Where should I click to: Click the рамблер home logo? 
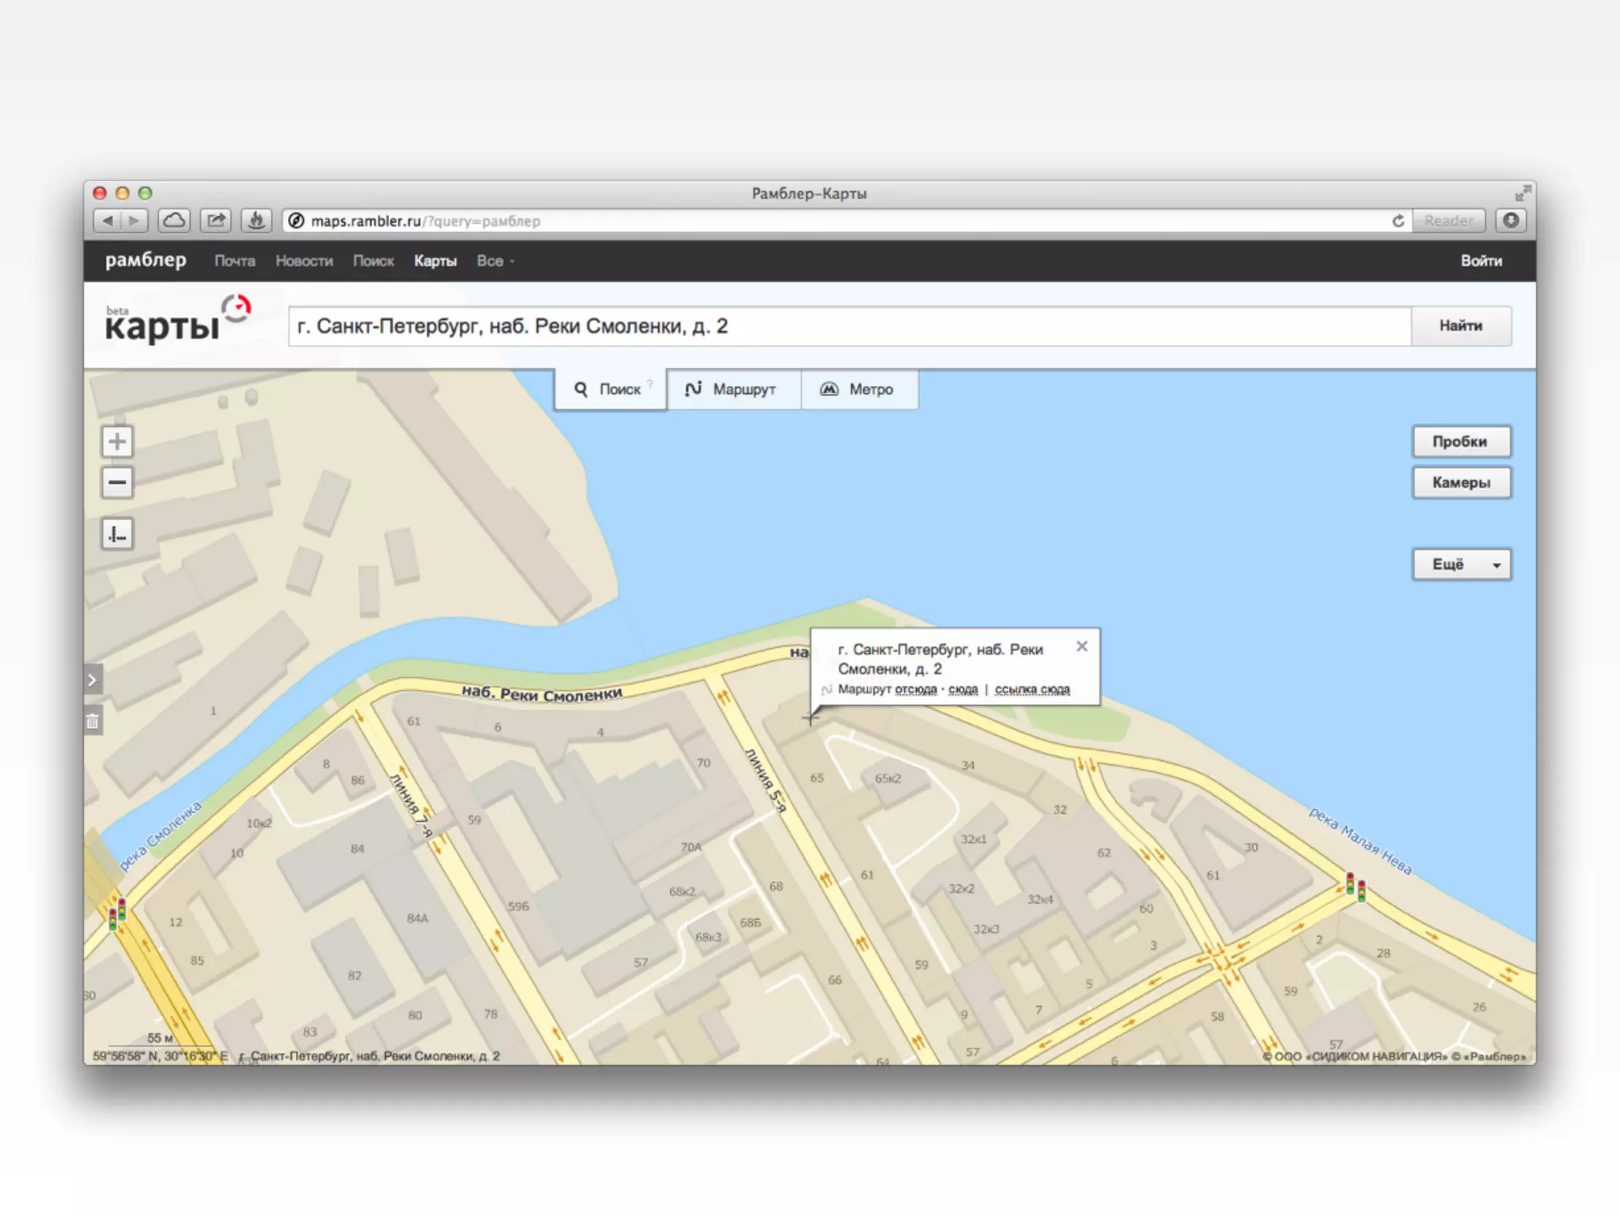(x=146, y=260)
